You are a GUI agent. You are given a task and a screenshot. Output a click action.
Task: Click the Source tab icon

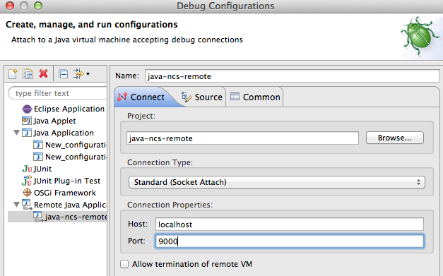pos(187,97)
